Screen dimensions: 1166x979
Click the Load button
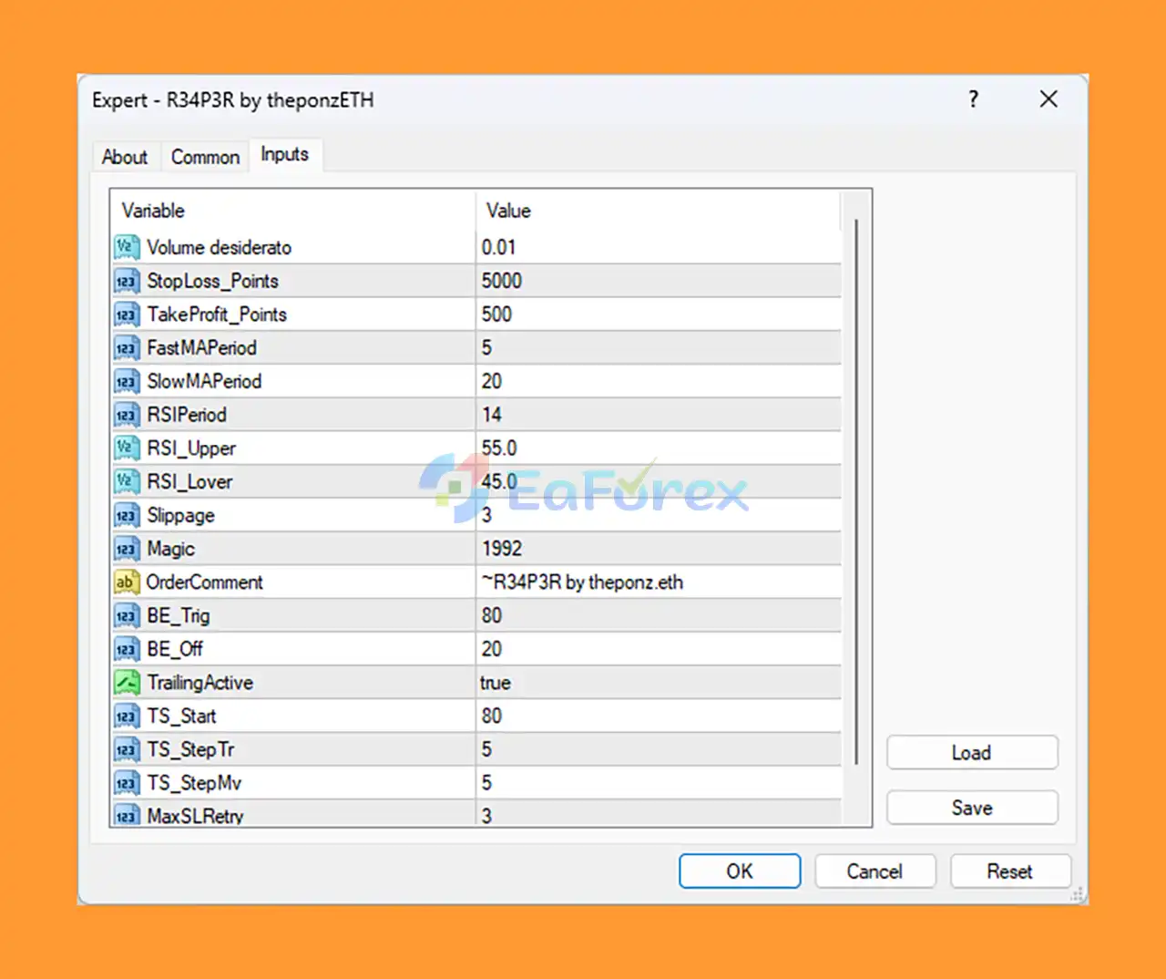pyautogui.click(x=971, y=753)
